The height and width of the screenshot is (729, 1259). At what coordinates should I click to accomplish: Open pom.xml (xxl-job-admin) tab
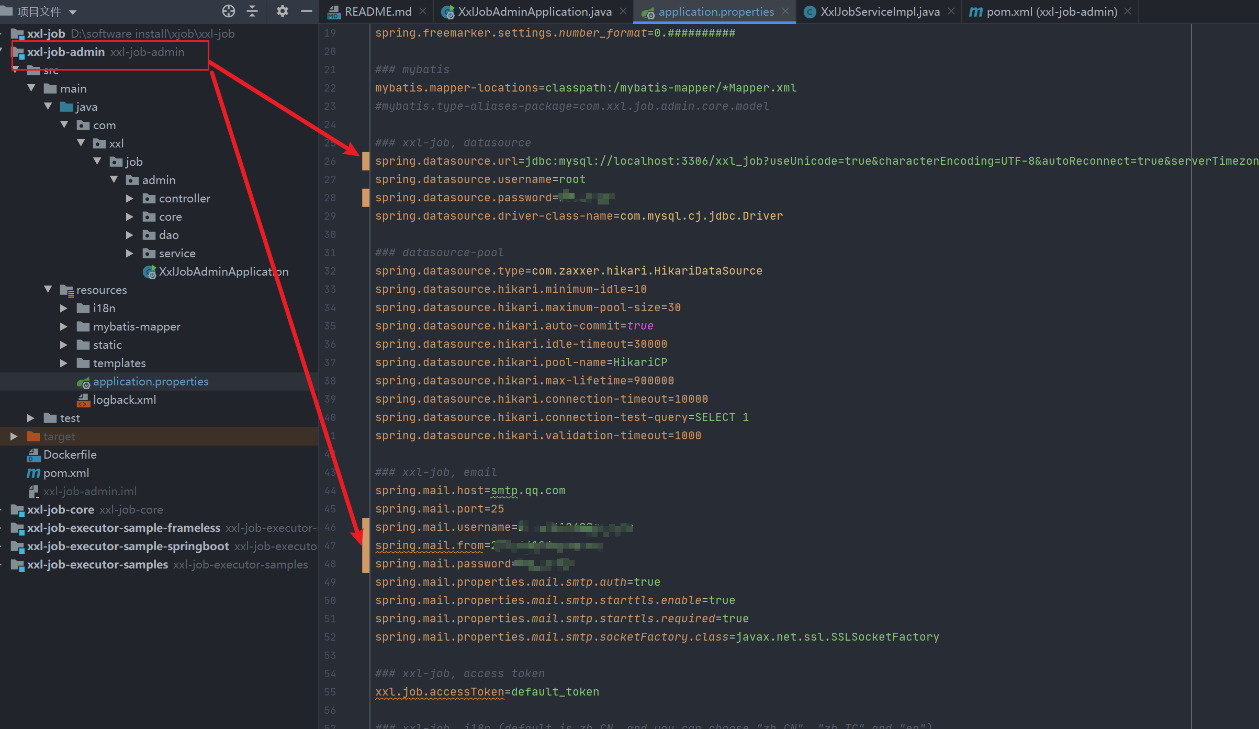click(1052, 12)
